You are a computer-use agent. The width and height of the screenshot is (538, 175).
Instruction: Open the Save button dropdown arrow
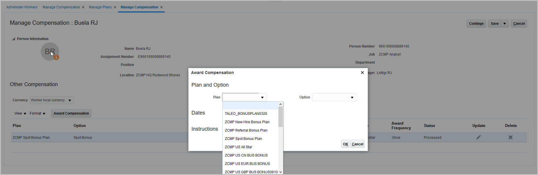point(505,24)
